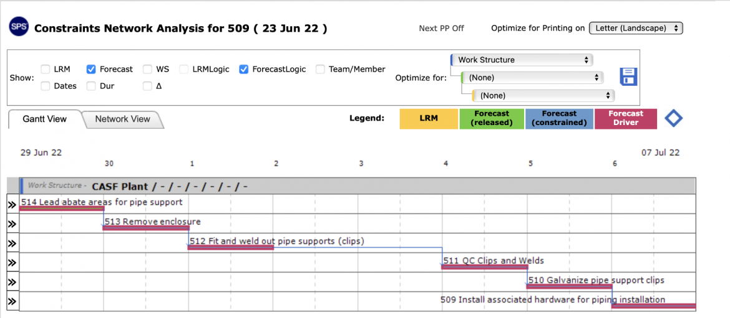
Task: Switch to the Network View tab
Action: click(x=123, y=119)
